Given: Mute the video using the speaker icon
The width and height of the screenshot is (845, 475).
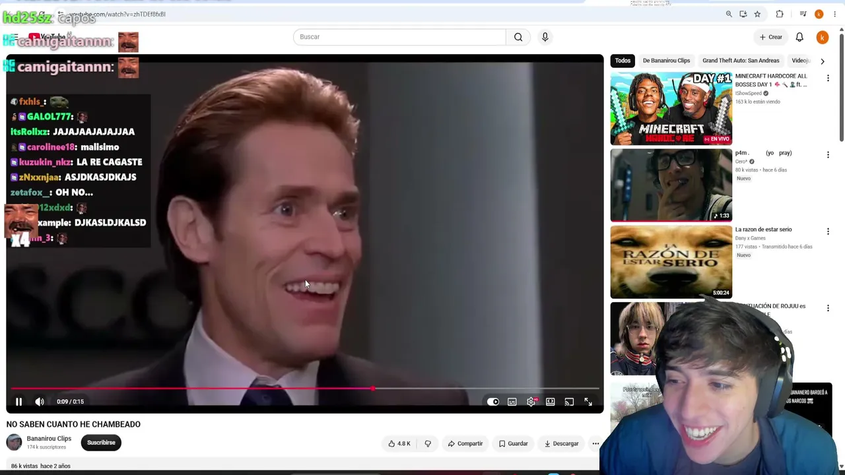Looking at the screenshot, I should [40, 402].
